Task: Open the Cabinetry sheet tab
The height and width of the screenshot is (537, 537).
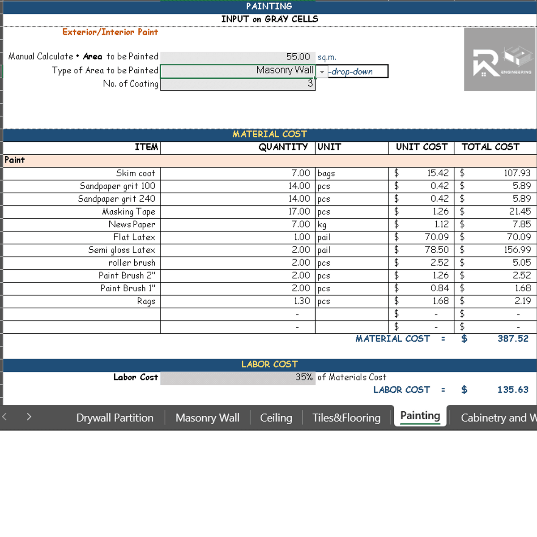Action: [497, 418]
